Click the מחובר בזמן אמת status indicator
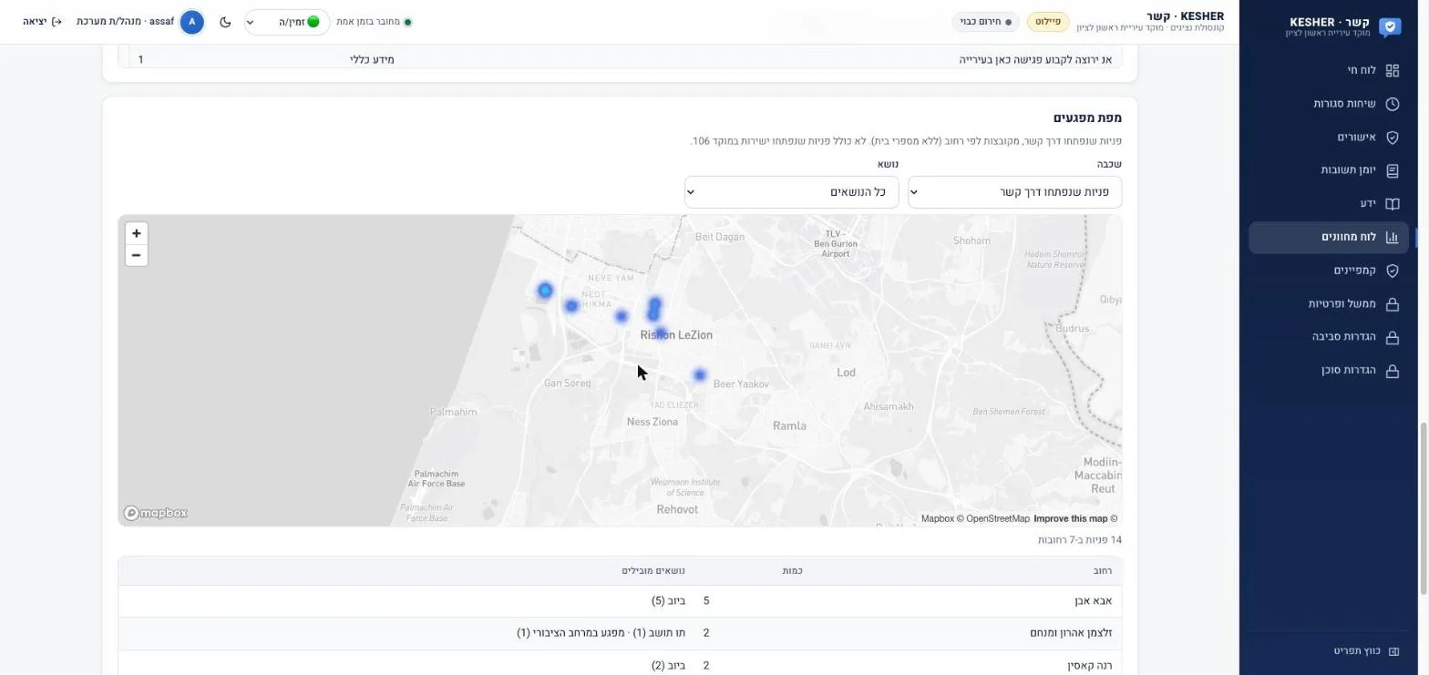The image size is (1429, 675). tap(375, 22)
